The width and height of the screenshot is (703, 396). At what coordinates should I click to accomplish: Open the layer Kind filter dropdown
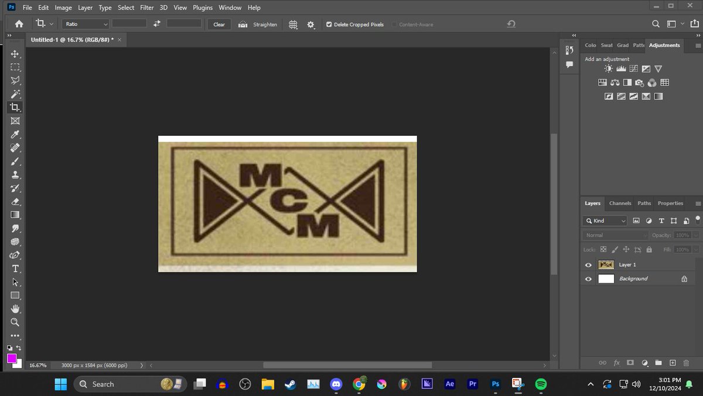605,221
